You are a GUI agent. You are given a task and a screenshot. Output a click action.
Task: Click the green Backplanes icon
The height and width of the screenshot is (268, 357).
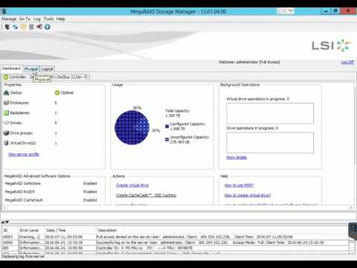click(x=6, y=113)
